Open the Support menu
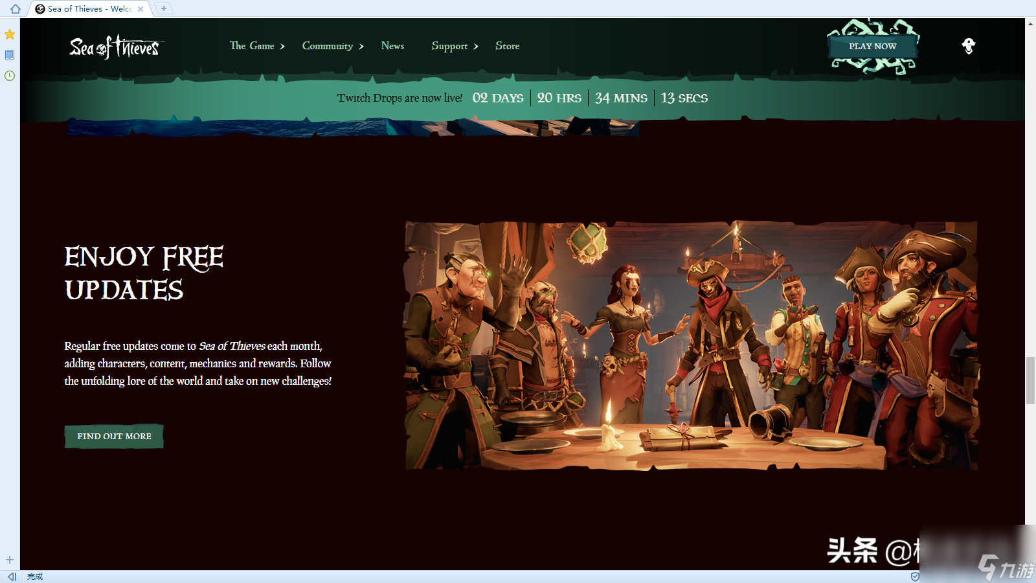 click(x=449, y=46)
